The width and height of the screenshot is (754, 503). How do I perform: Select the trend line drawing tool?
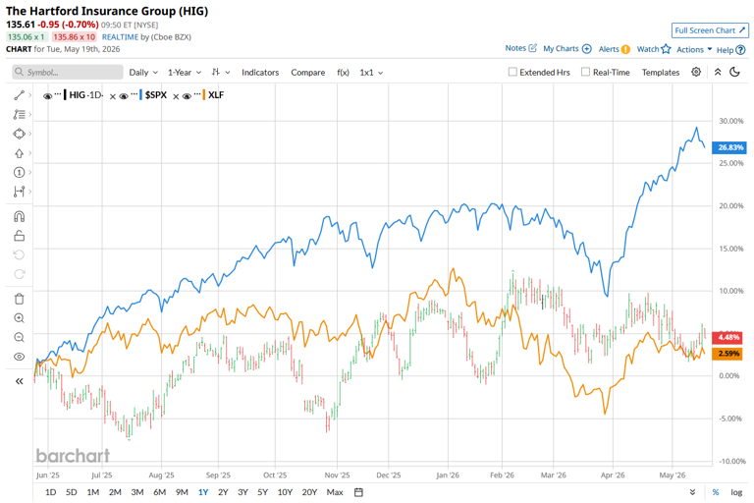coord(19,95)
